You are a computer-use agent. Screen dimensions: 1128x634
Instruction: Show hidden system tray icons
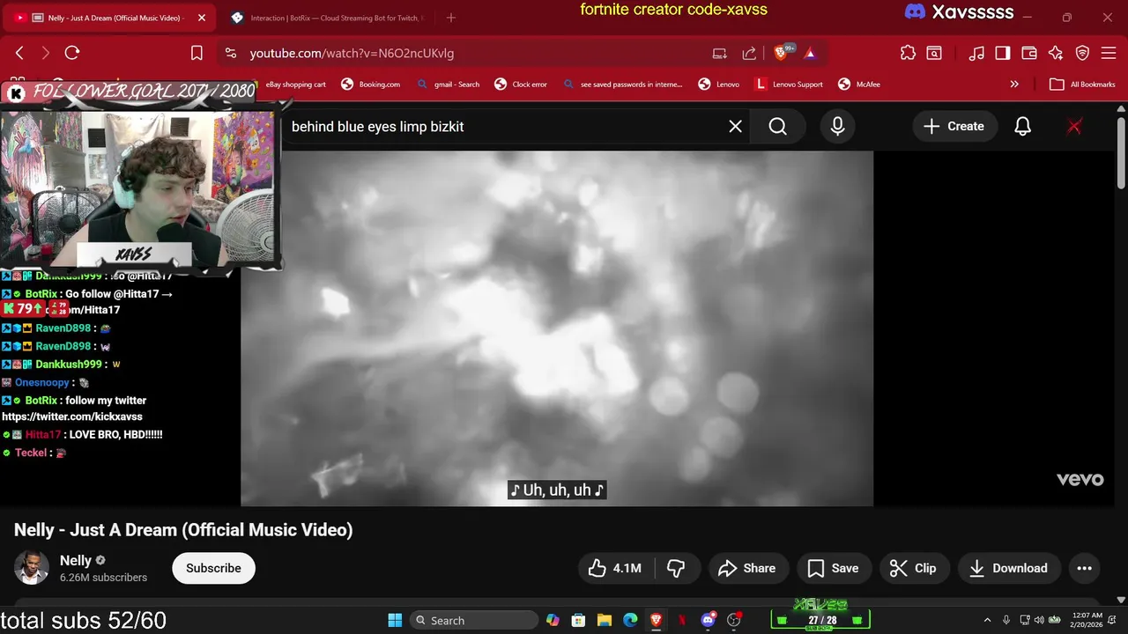tap(987, 620)
